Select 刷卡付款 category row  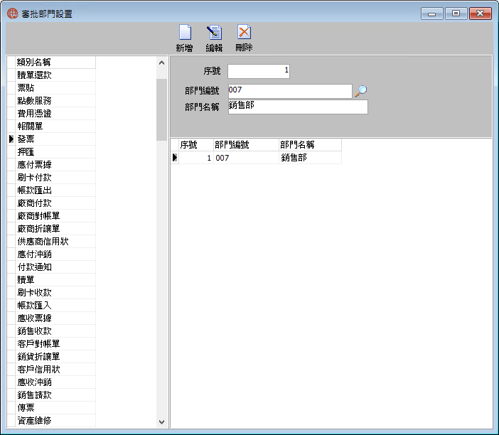55,177
